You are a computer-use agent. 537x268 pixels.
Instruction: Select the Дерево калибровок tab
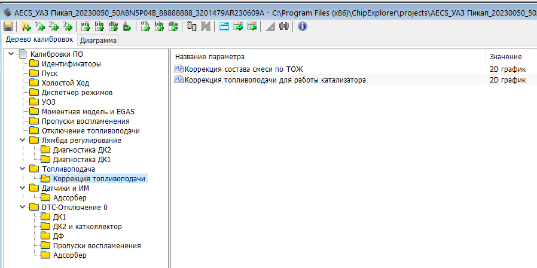[39, 40]
